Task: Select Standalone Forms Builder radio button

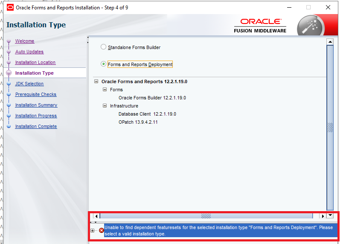Action: point(104,47)
